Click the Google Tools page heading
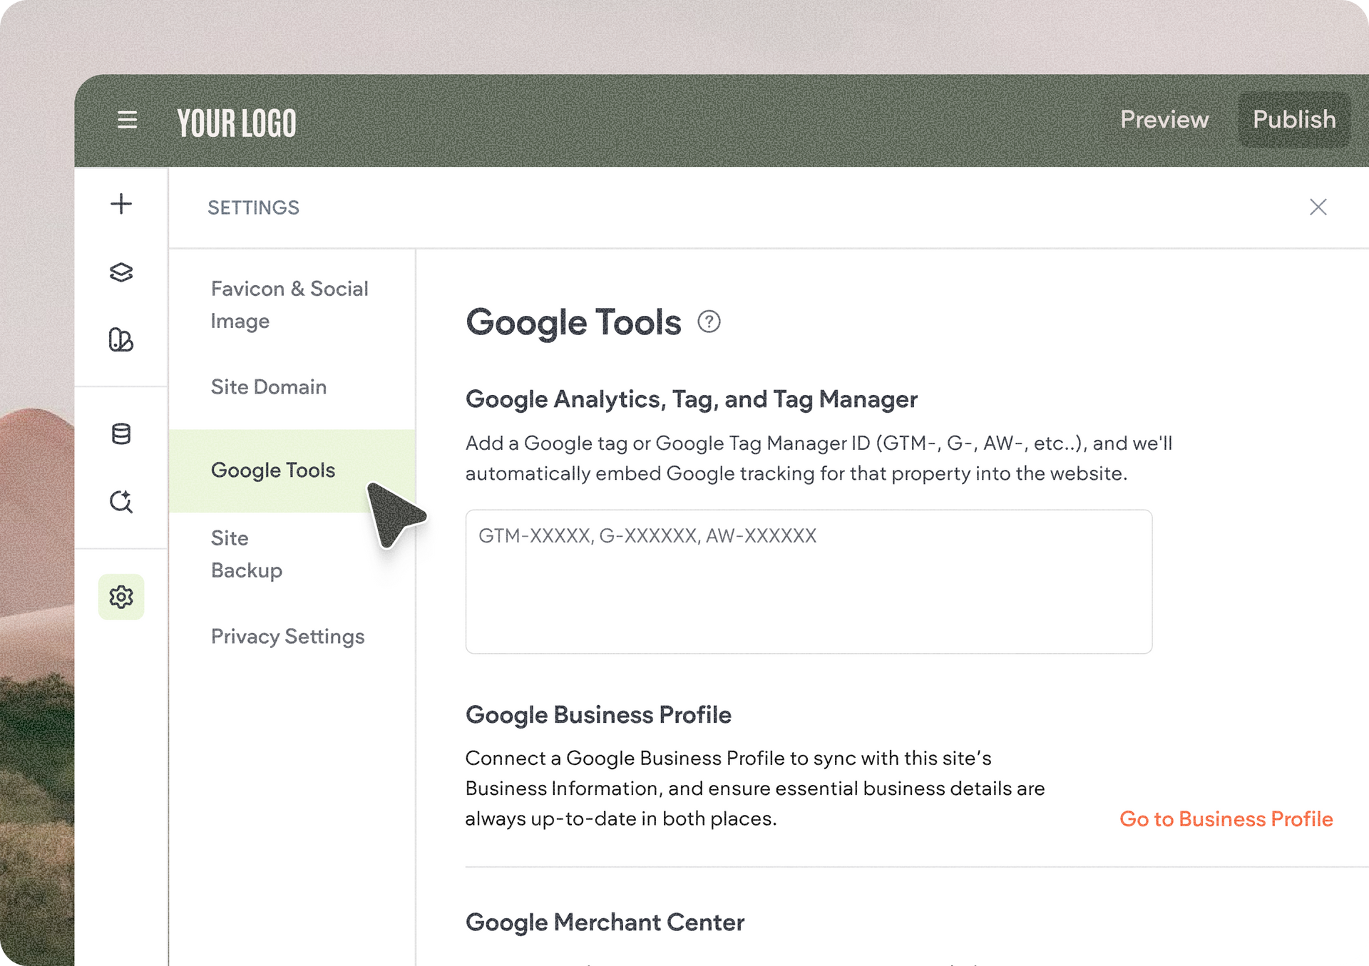 click(573, 322)
